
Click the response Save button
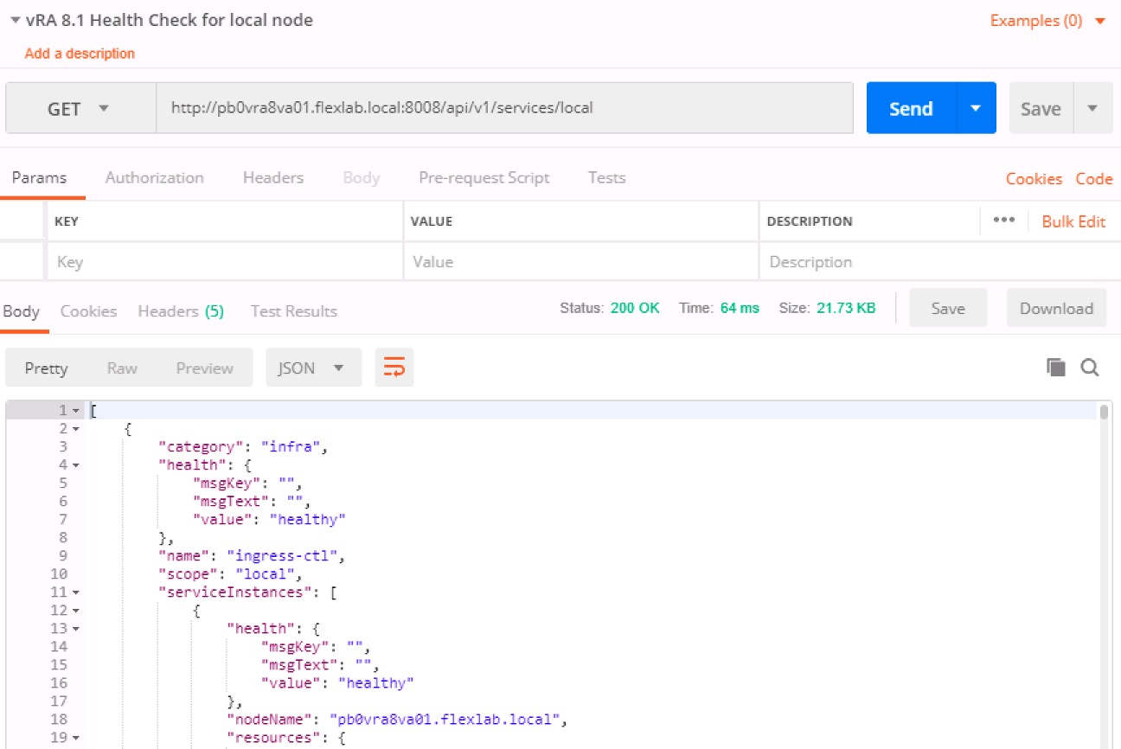(948, 308)
